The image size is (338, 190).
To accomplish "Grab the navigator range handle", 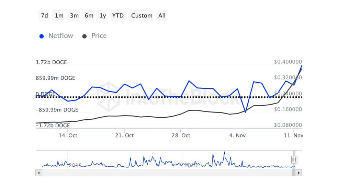I will point(294,160).
